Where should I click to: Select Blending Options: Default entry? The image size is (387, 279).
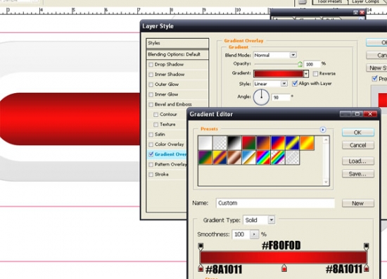click(177, 54)
